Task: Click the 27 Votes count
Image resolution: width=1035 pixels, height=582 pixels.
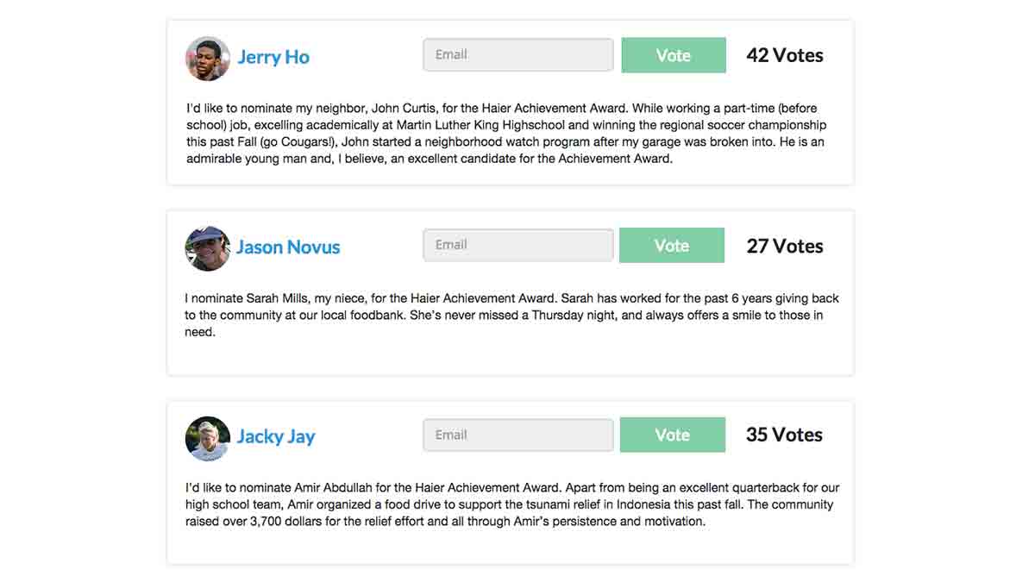Action: (785, 246)
